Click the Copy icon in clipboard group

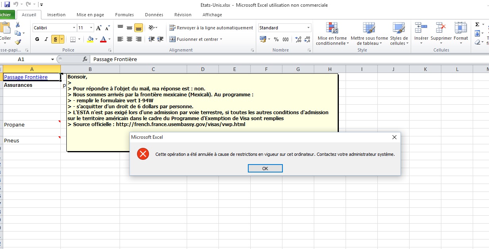[17, 33]
